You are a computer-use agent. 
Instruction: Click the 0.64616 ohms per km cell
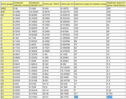point(67,28)
